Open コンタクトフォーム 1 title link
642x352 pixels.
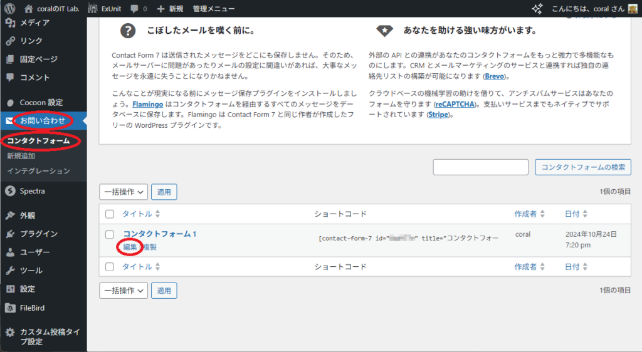coord(160,234)
